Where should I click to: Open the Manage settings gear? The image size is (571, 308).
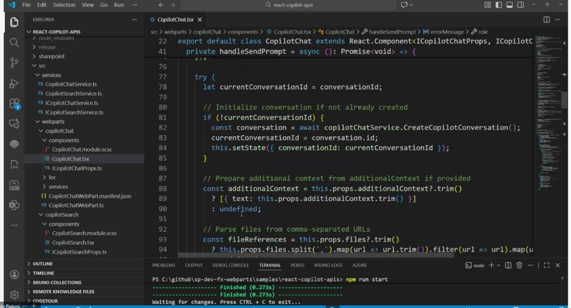tap(14, 294)
